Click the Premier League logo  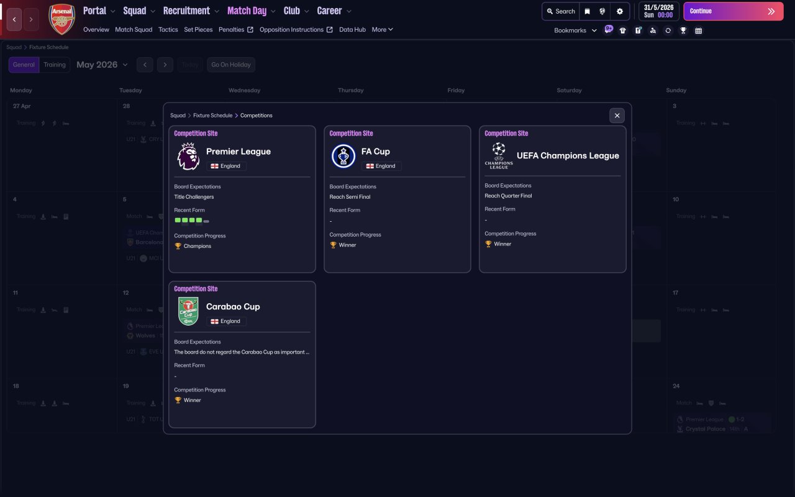(x=188, y=157)
